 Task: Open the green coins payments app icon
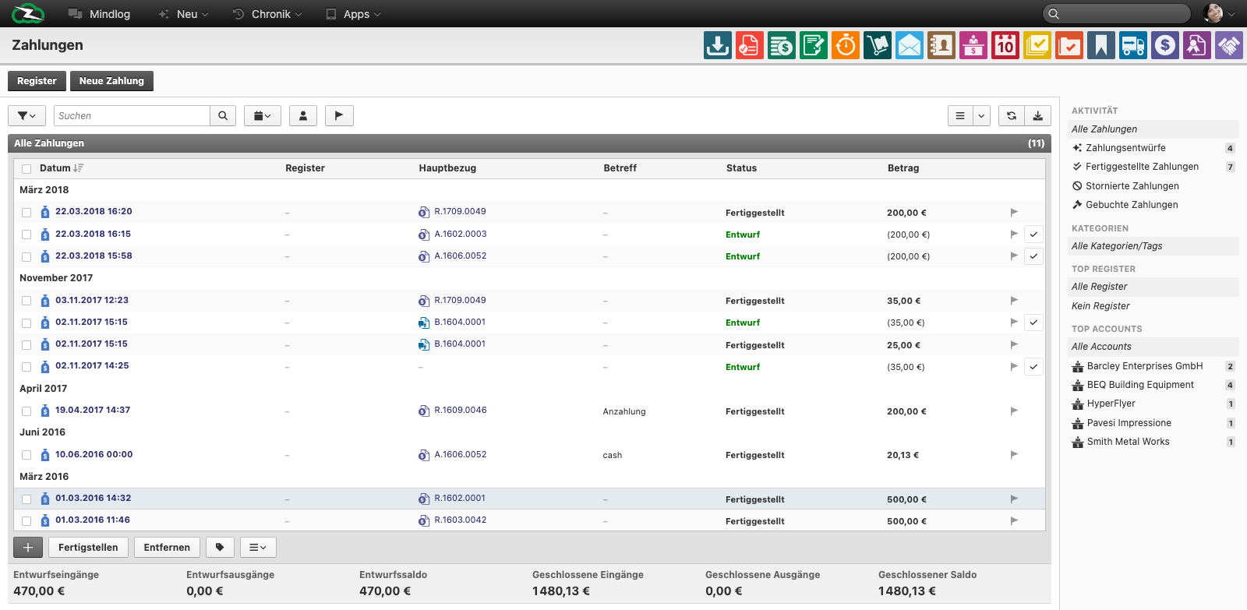coord(781,45)
